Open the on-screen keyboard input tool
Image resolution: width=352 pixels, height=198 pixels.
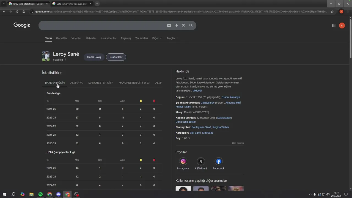pos(169,26)
